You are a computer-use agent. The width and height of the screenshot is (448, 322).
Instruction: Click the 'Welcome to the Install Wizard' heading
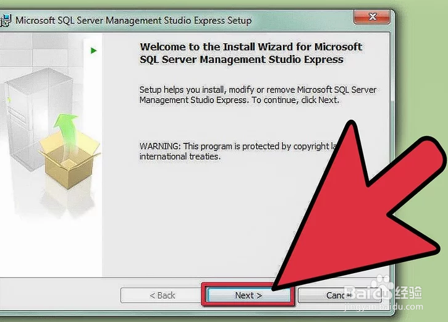[x=251, y=53]
